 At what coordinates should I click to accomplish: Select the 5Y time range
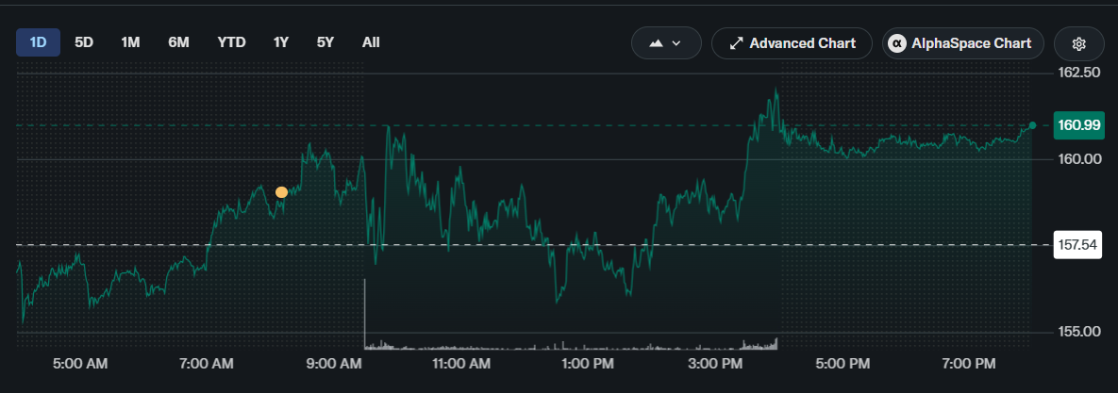tap(325, 42)
